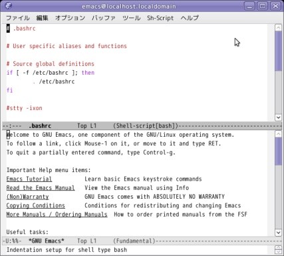This screenshot has height=256, width=284.
Task: Click the -U:%%- status indicator
Action: (x=12, y=241)
